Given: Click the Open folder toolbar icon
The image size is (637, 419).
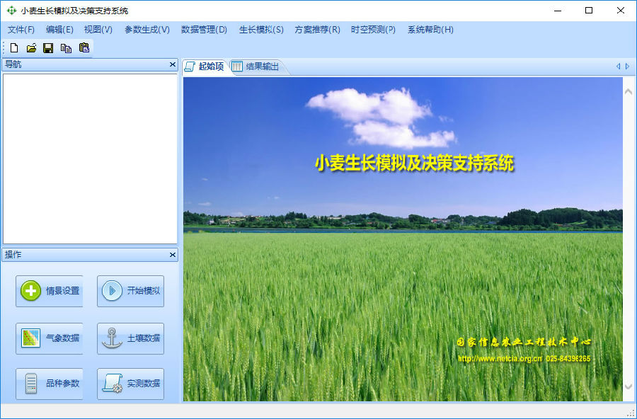Looking at the screenshot, I should click(x=31, y=48).
